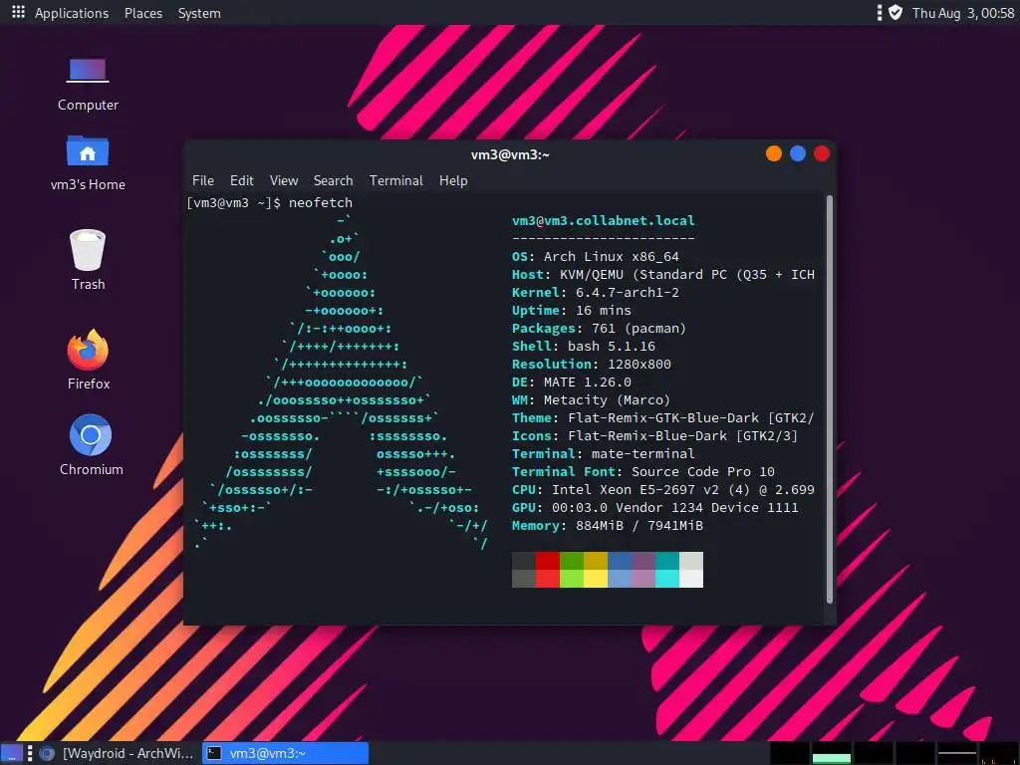Open the System menu

[199, 13]
